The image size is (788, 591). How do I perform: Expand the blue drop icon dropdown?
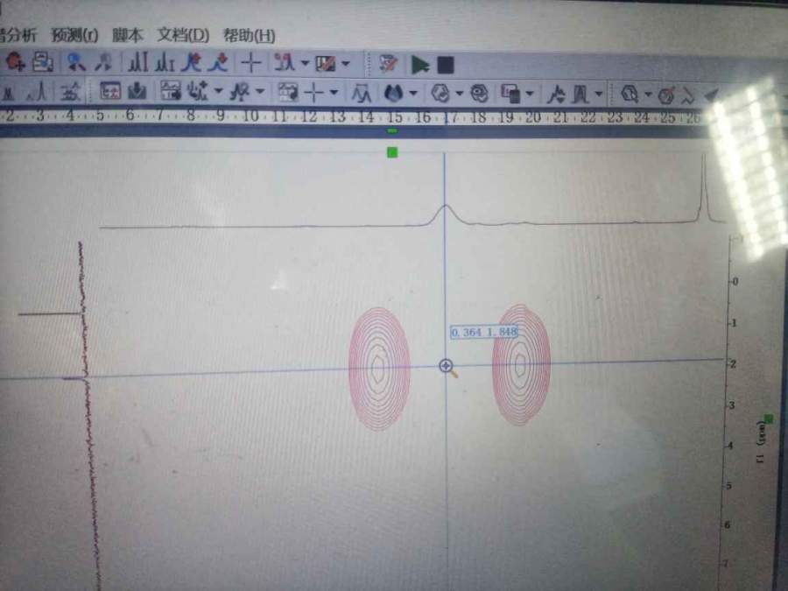click(413, 93)
